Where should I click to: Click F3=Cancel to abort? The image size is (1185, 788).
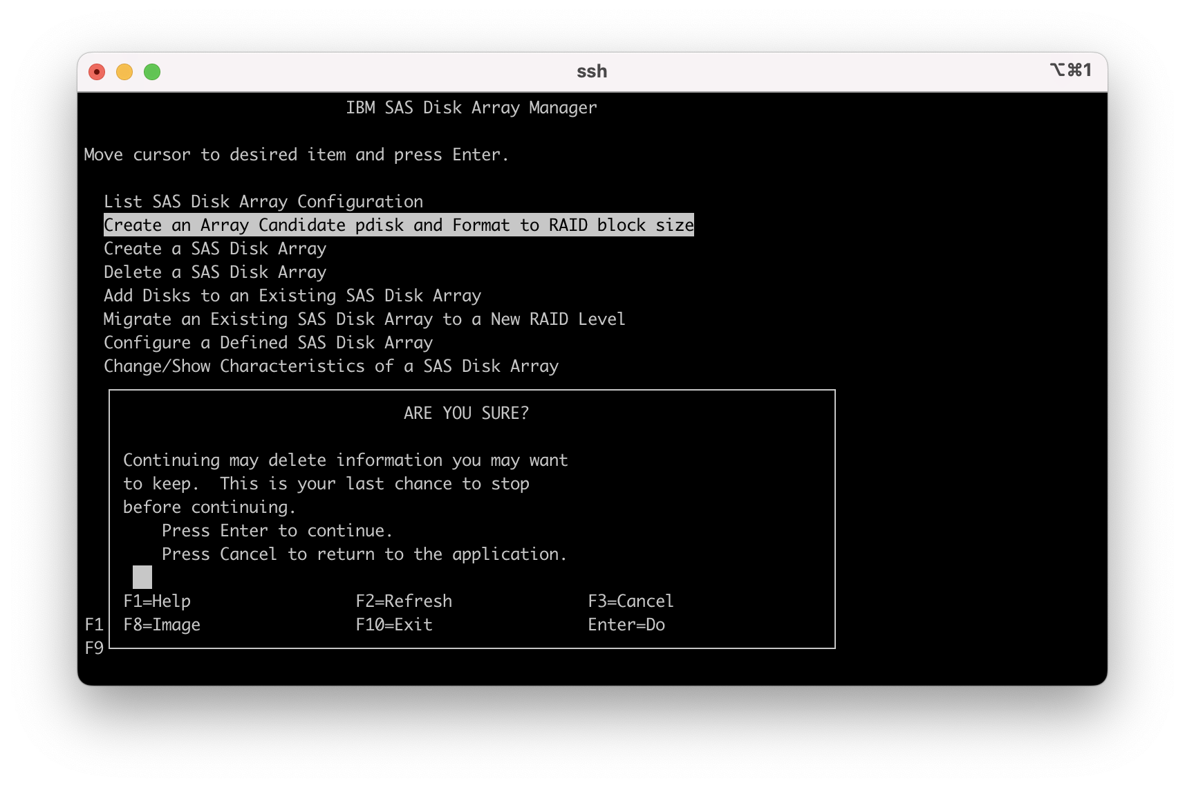click(x=631, y=601)
